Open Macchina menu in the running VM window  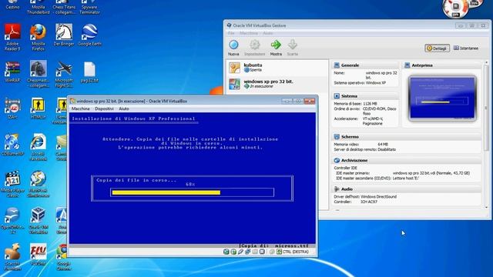click(x=80, y=108)
